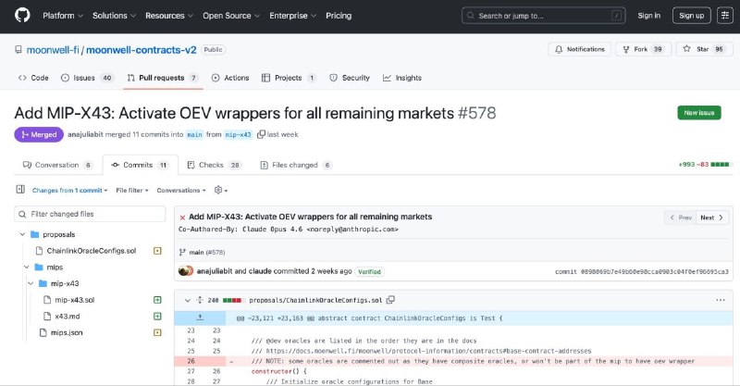Open the File filter dropdown

pos(133,190)
